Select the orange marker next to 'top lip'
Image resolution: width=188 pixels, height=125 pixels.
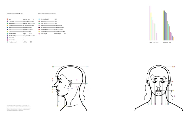7,25
